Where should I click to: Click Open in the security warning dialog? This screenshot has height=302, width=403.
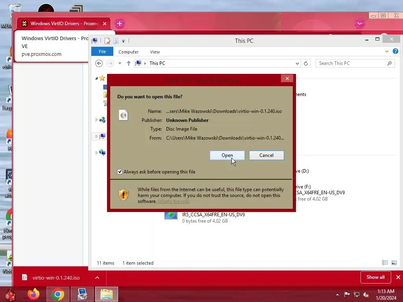(227, 155)
